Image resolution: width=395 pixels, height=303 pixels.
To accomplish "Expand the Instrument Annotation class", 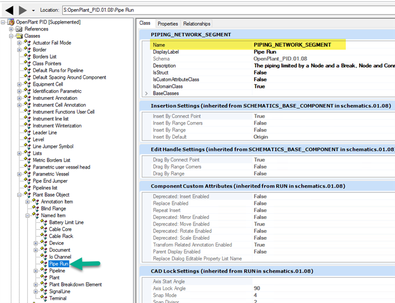I will [19, 98].
